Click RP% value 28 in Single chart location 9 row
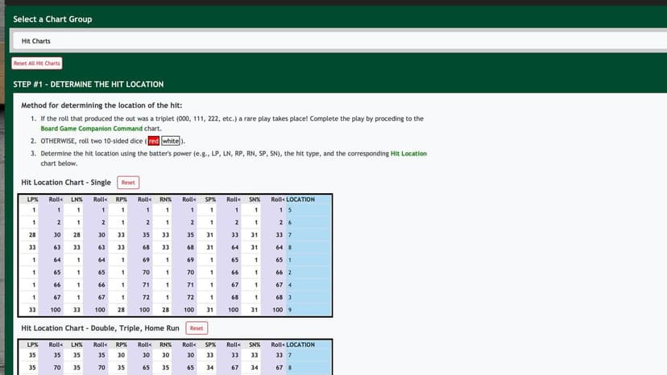Viewport: 667px width, 375px height. 121,310
